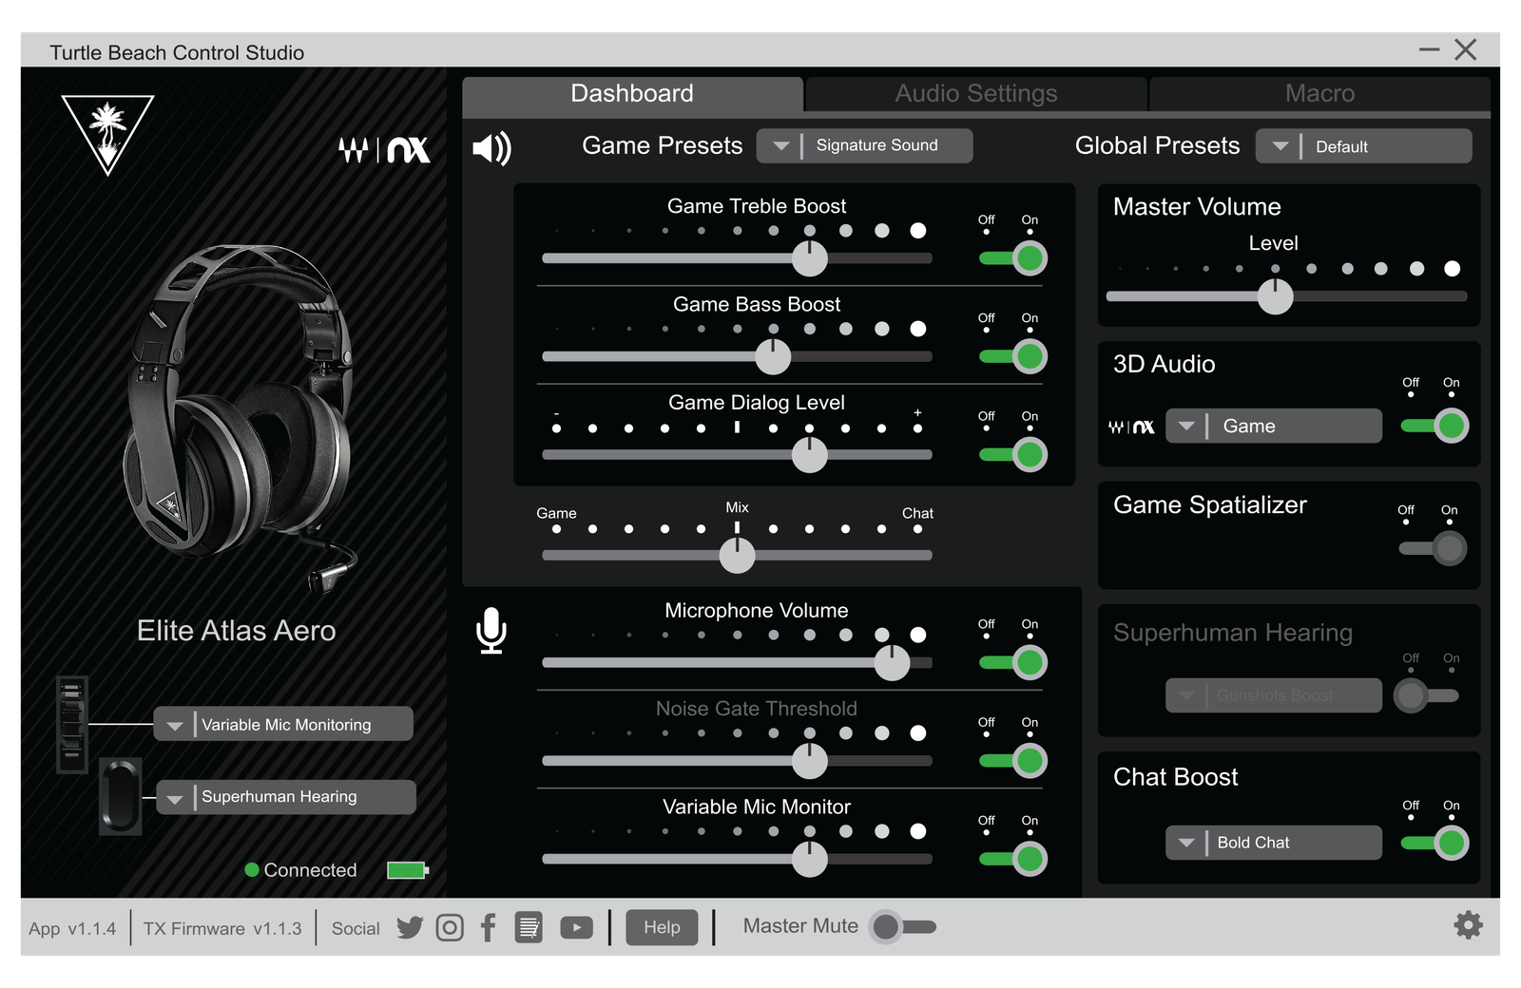Open the Macro tab

(1319, 93)
